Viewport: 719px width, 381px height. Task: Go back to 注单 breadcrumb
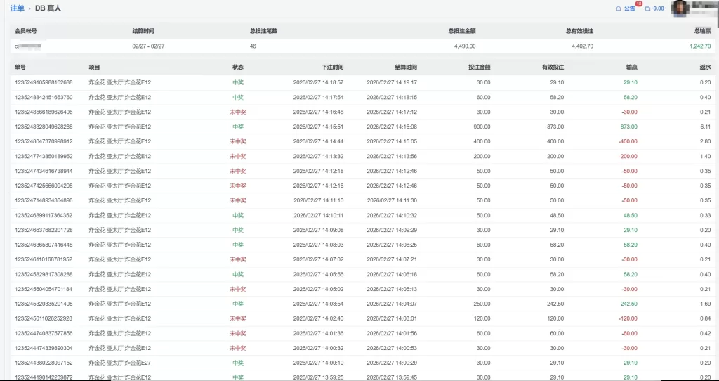[x=18, y=8]
